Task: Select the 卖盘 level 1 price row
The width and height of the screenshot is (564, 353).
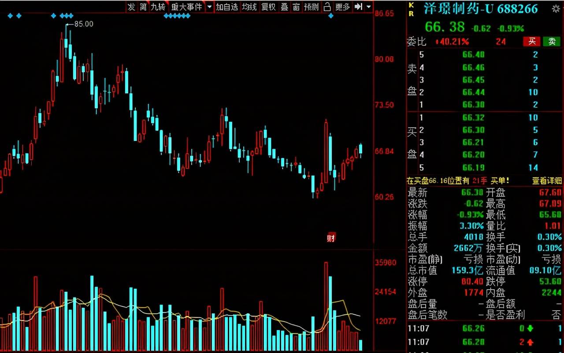Action: pyautogui.click(x=484, y=104)
